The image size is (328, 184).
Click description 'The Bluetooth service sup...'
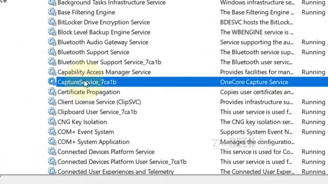[257, 52]
